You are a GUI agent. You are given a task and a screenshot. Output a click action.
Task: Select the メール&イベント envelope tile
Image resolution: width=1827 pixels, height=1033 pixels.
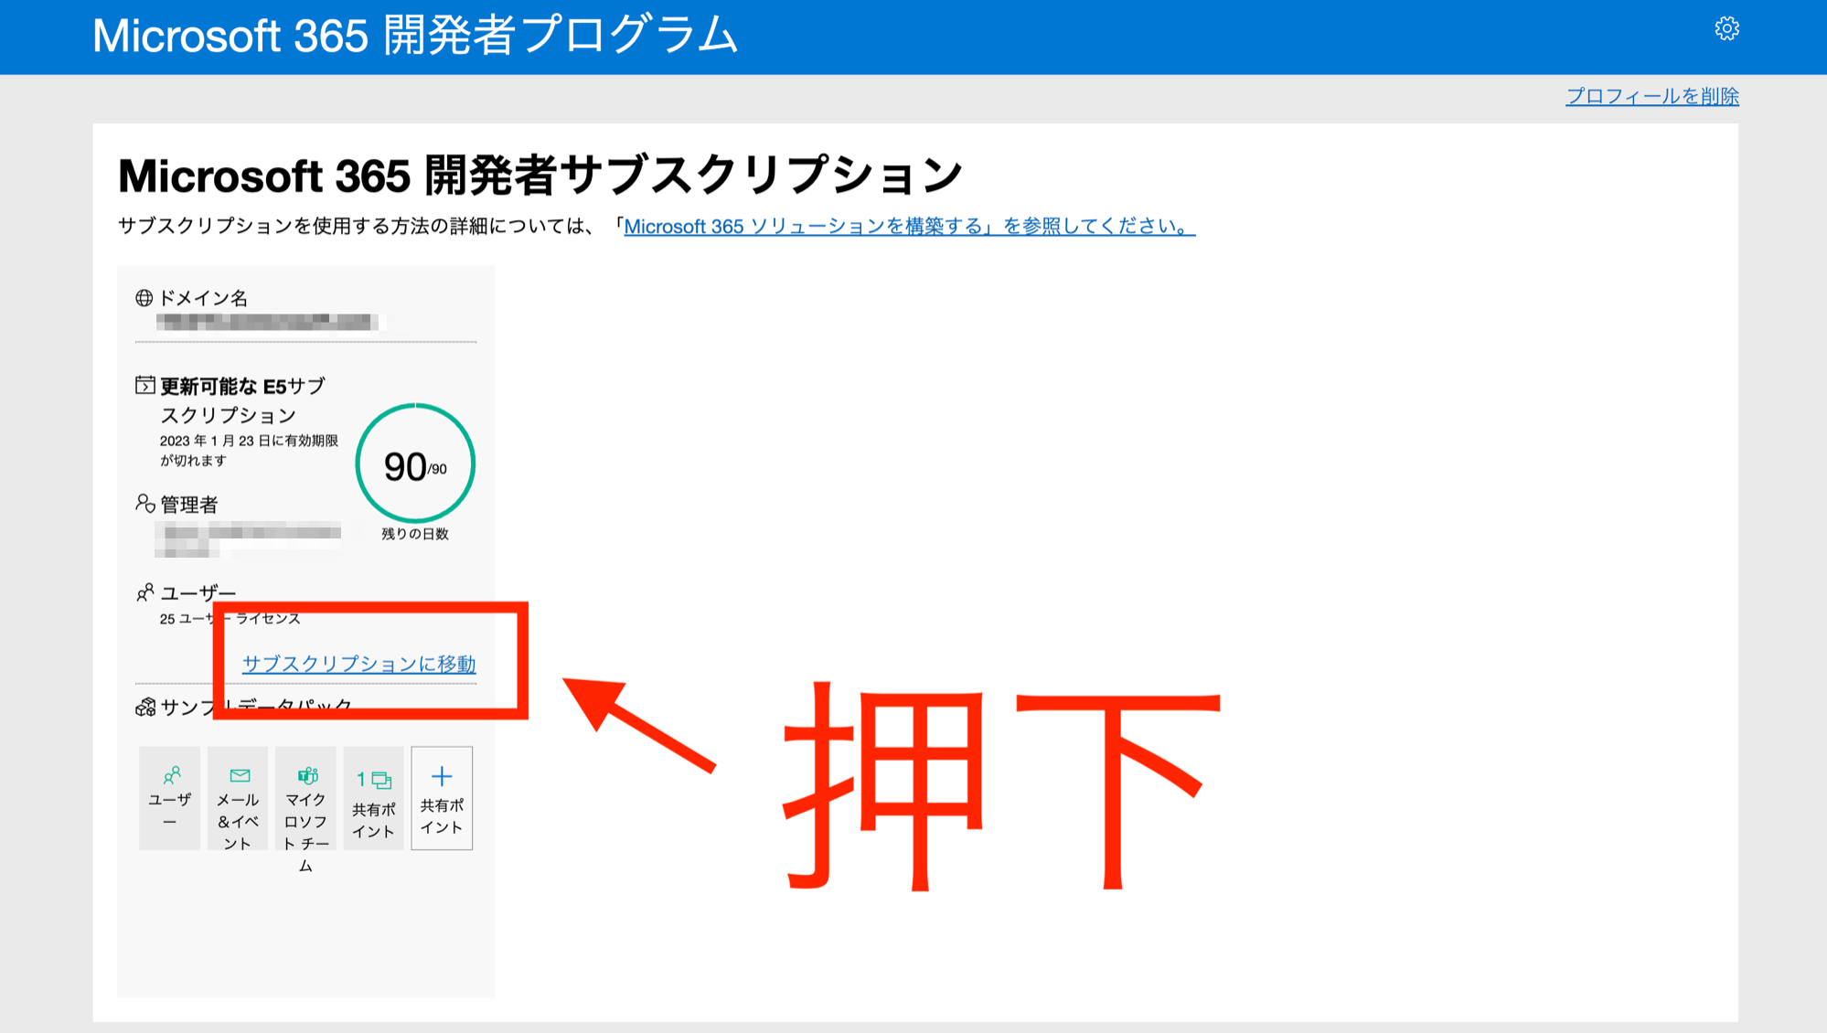click(x=238, y=798)
